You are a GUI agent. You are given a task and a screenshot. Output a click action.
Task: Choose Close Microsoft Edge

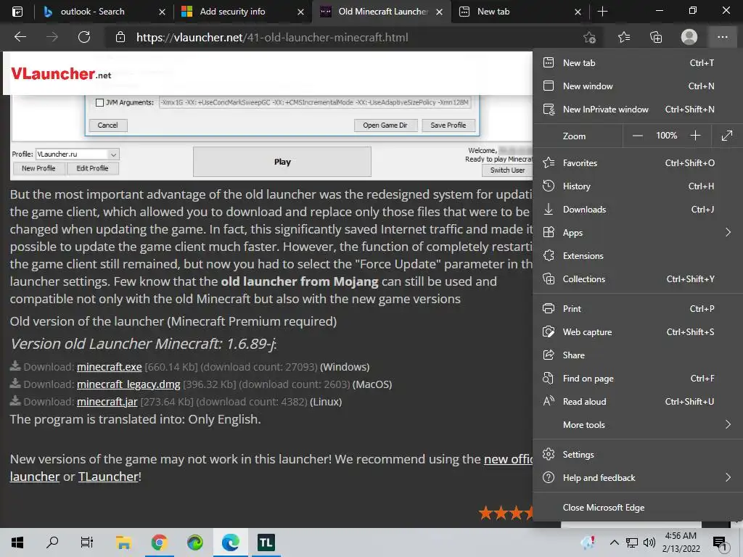pos(638,507)
